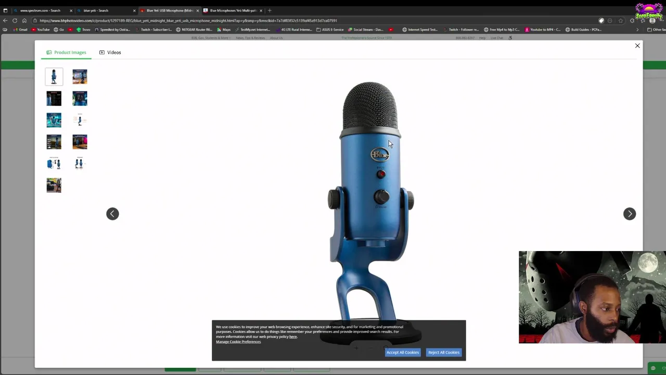The width and height of the screenshot is (666, 375).
Task: Click the browser back arrow
Action: click(x=5, y=20)
